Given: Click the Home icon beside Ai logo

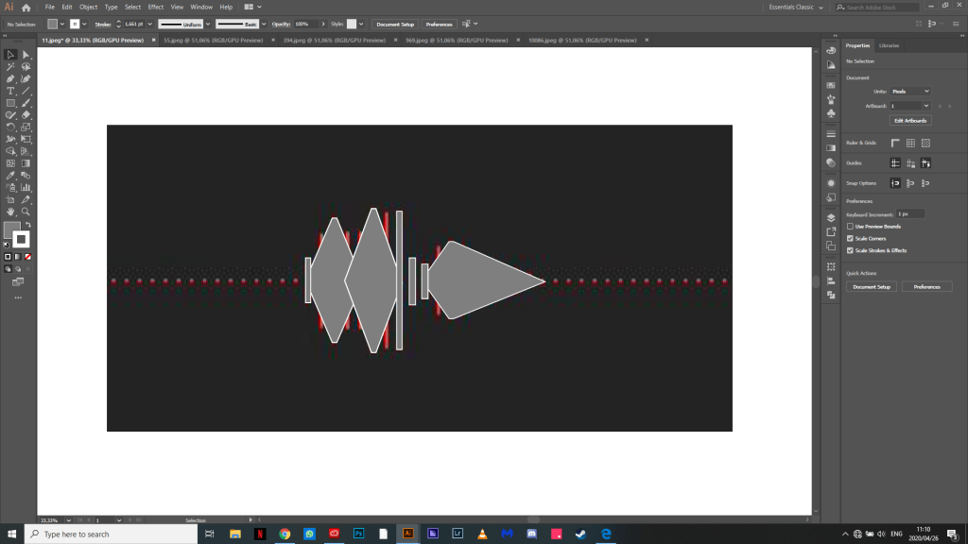Looking at the screenshot, I should click(x=26, y=7).
